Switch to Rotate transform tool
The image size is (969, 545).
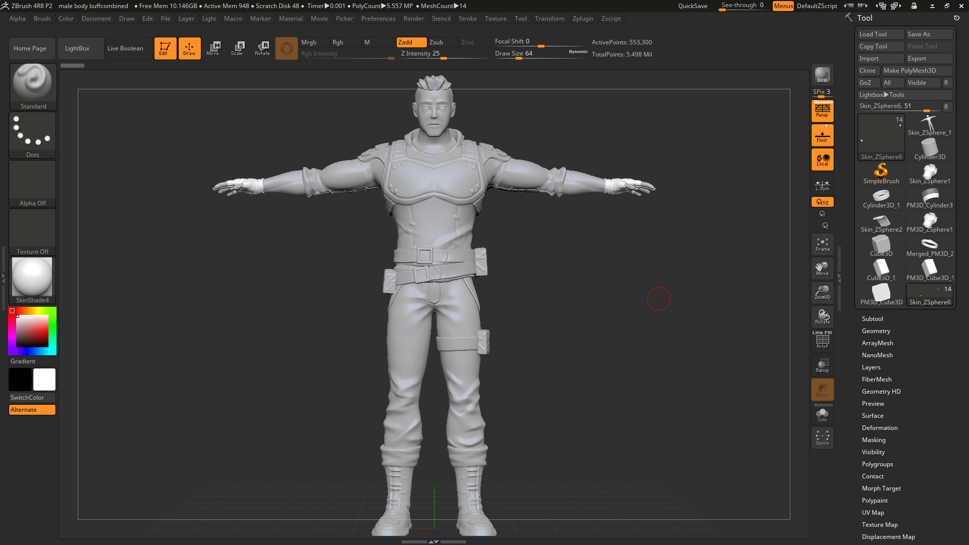click(x=262, y=48)
